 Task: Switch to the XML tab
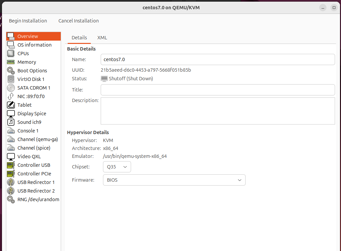click(102, 38)
